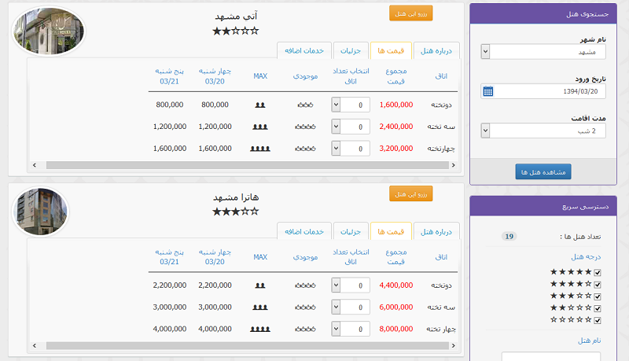Click the hotel name search input field

551,356
